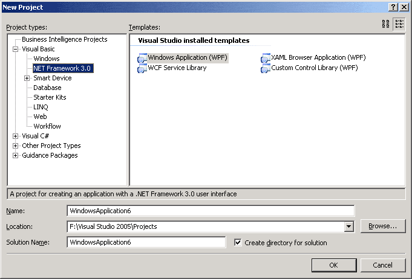Expand the Smart Device node
This screenshot has width=412, height=279.
27,78
